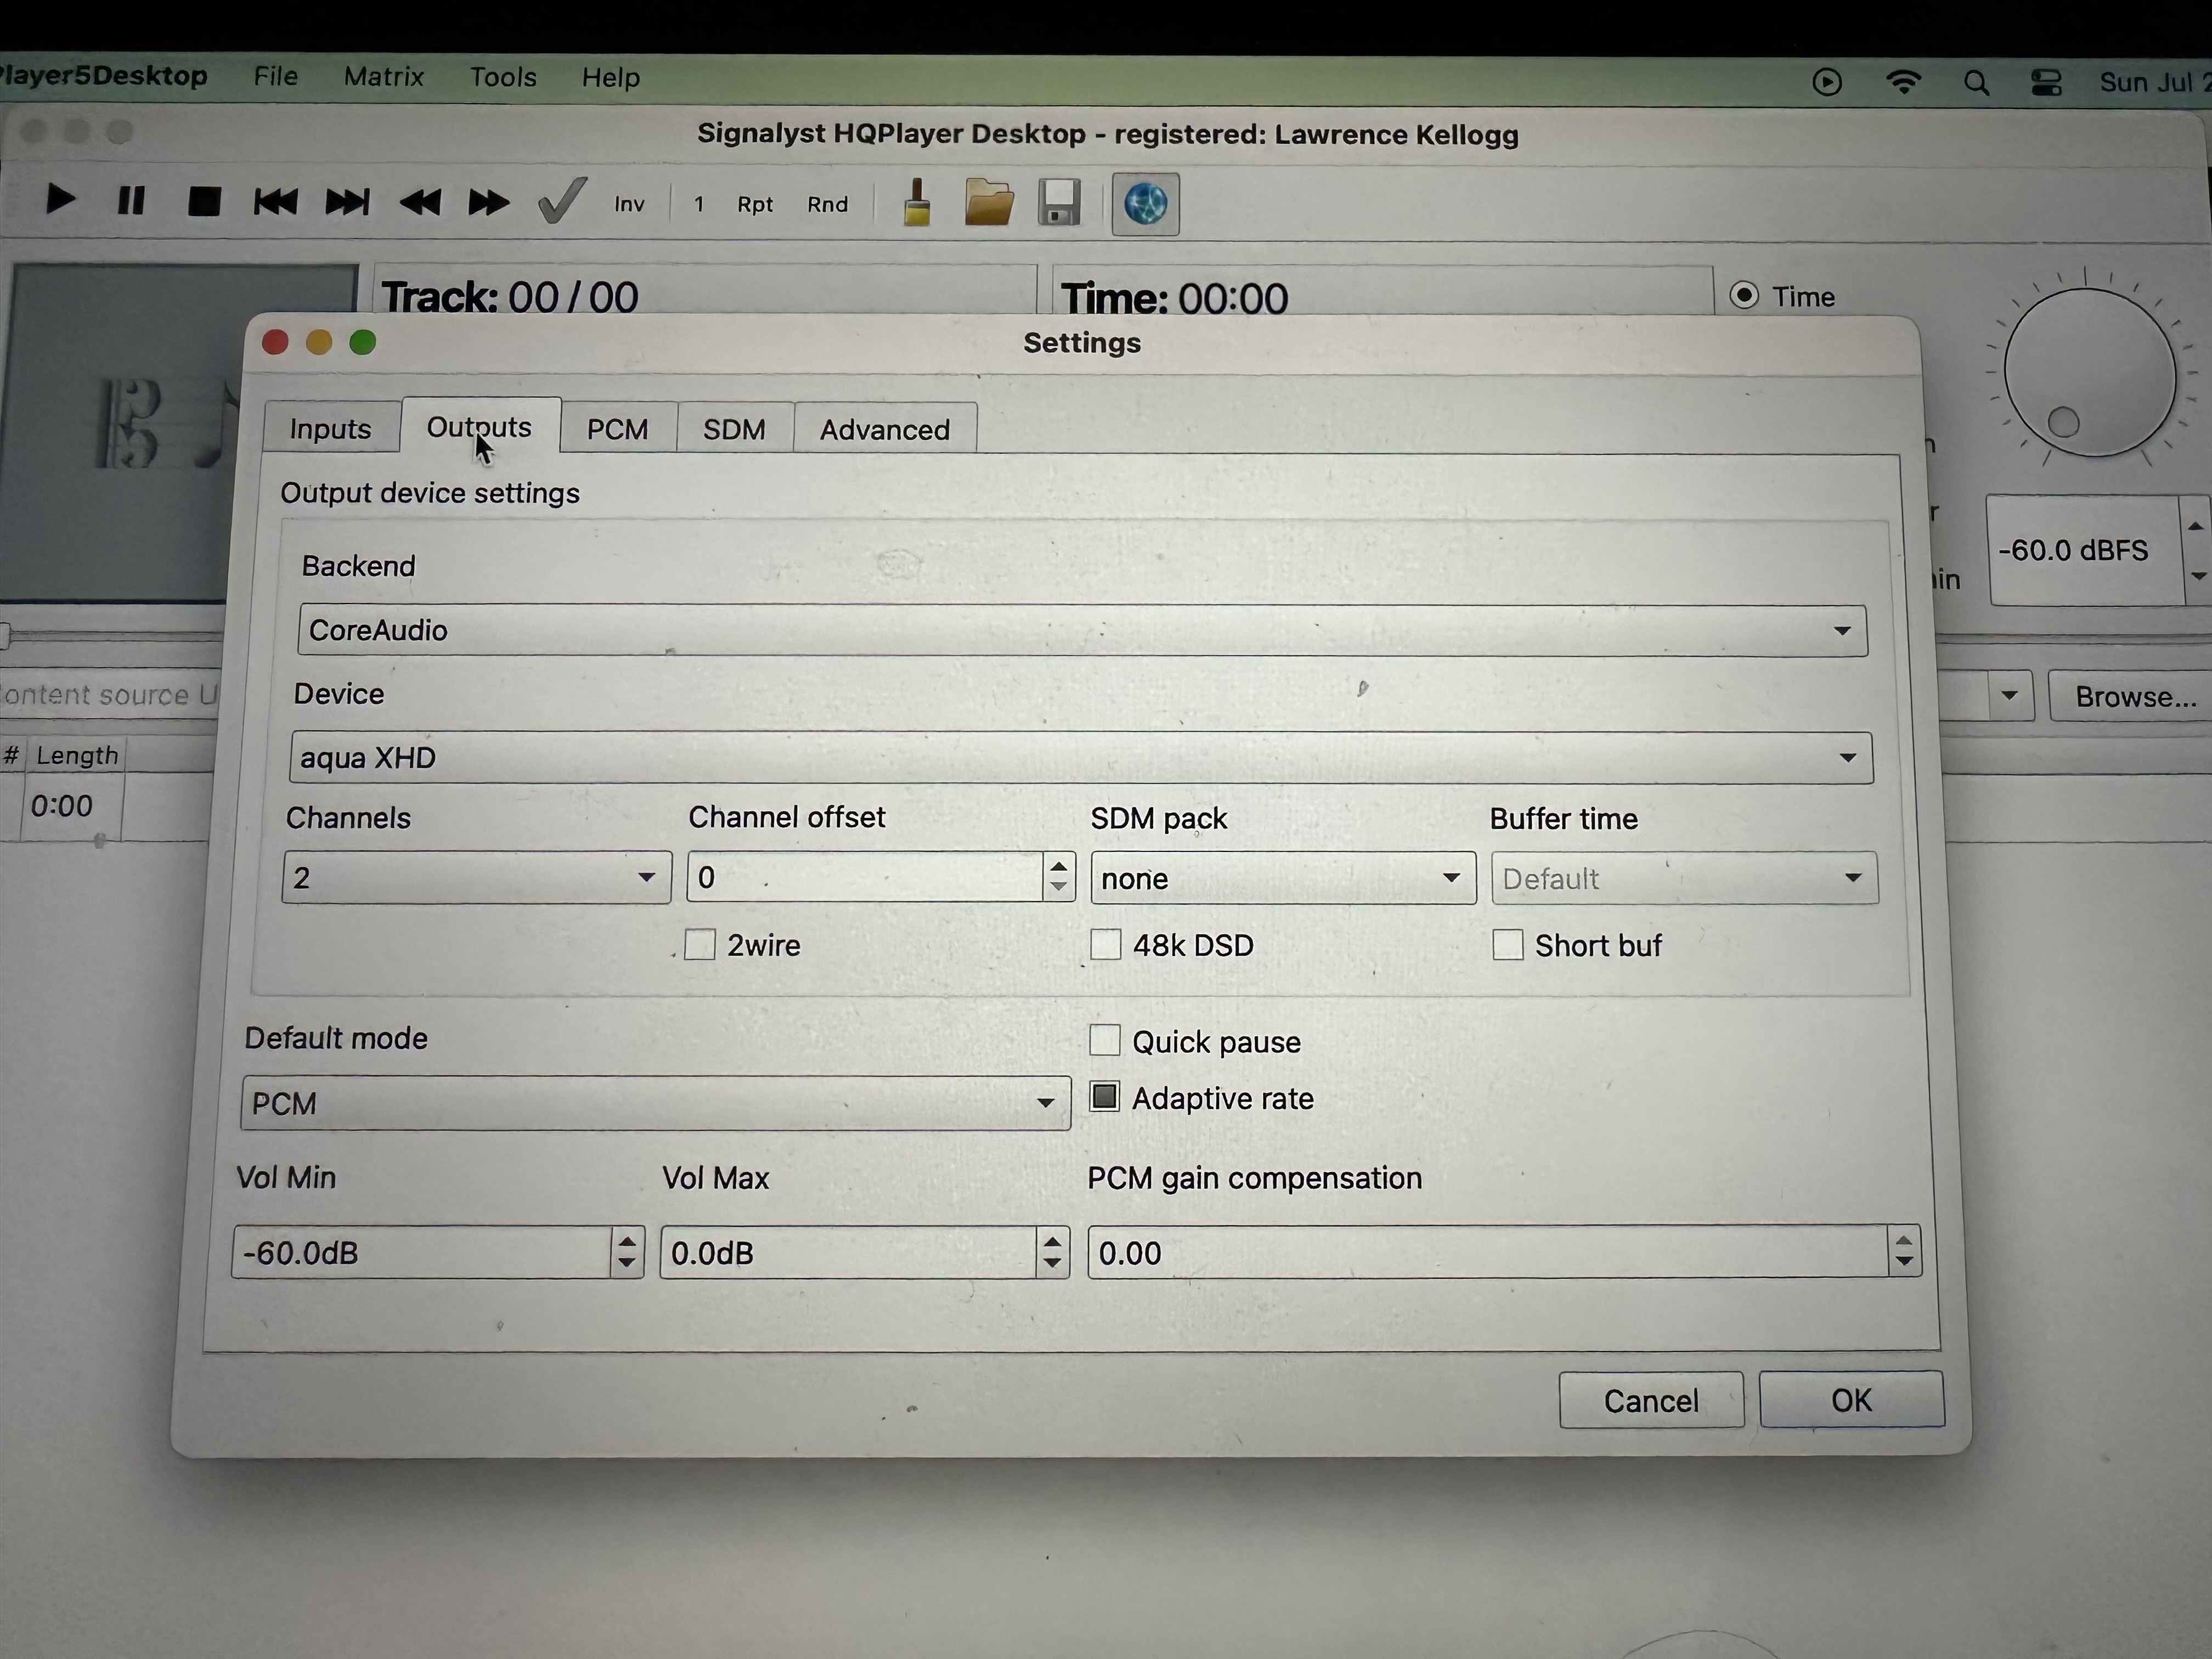This screenshot has height=1659, width=2212.
Task: Toggle repeat-one '1' toolbar button
Action: [x=699, y=204]
